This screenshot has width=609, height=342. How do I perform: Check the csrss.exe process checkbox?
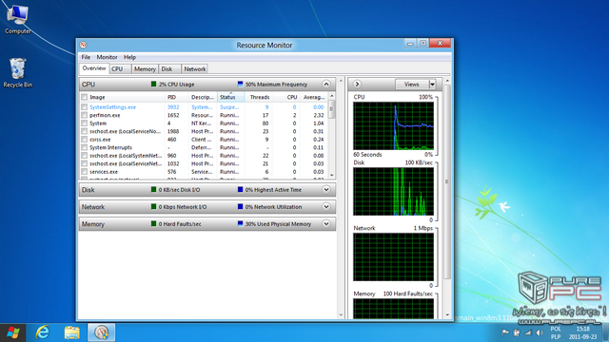(x=85, y=140)
